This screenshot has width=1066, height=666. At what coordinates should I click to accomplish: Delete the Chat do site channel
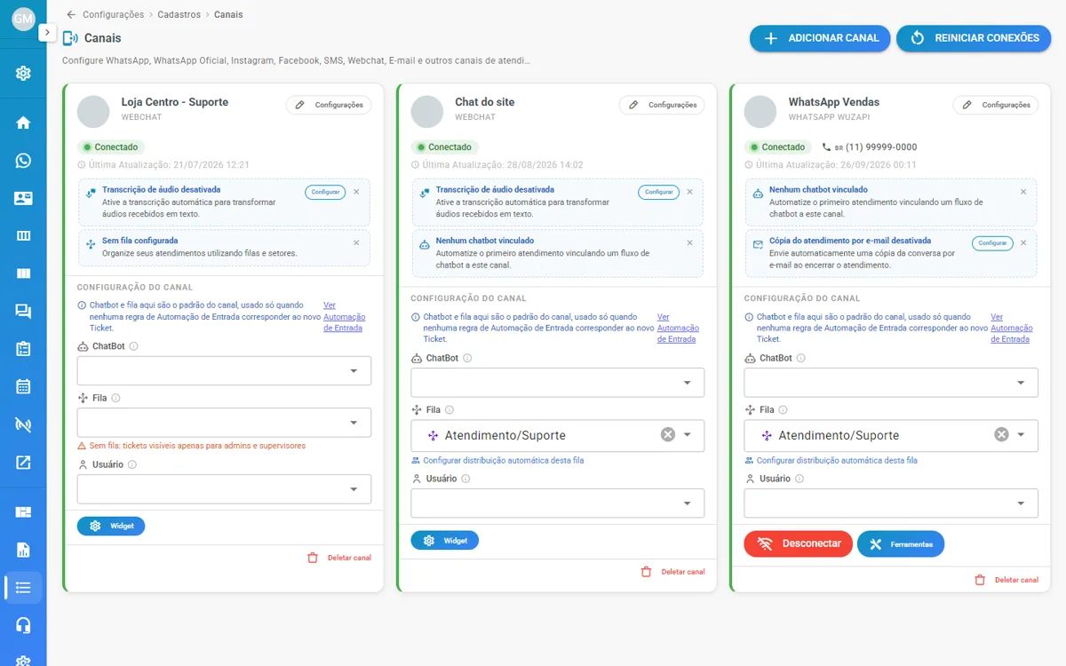(673, 572)
